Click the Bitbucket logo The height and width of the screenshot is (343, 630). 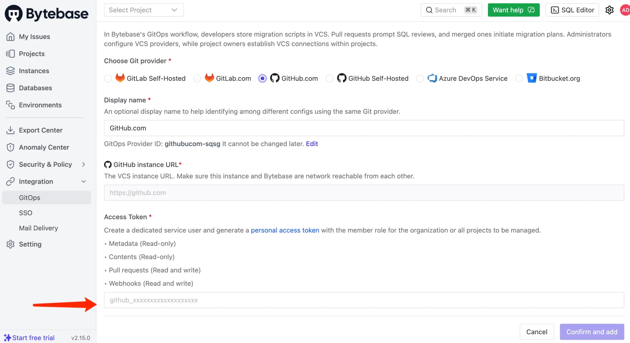[x=532, y=78]
